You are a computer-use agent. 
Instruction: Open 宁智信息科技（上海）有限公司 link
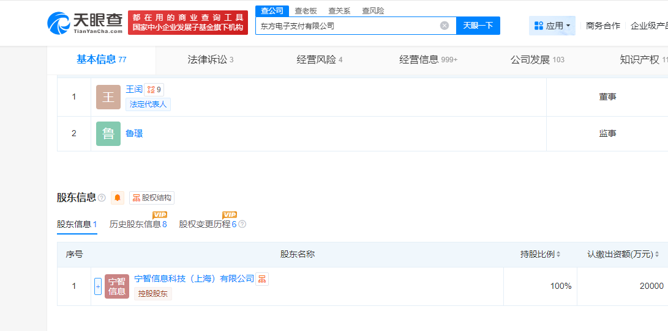click(193, 278)
